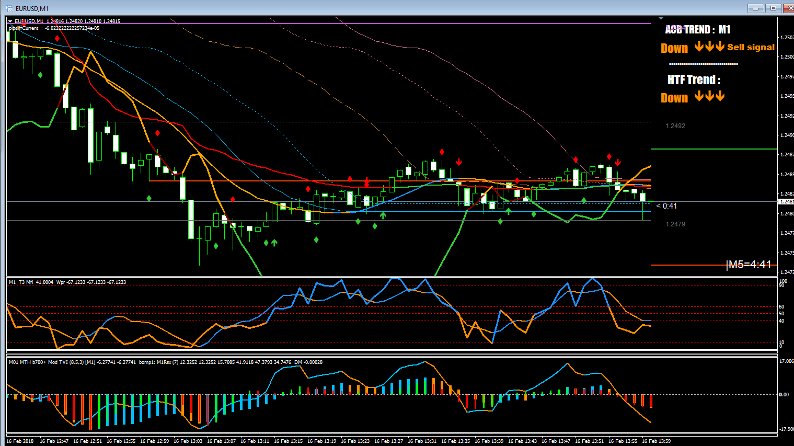Select the < 0:41 candle timer label
The image size is (794, 446).
(x=666, y=206)
